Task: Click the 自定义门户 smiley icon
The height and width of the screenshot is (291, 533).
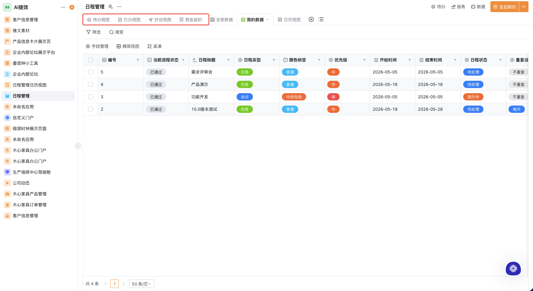Action: click(x=7, y=118)
